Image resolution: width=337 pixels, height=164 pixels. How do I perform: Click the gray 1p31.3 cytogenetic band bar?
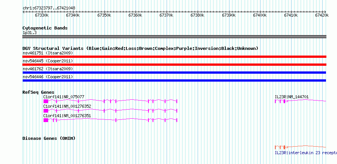pos(174,37)
